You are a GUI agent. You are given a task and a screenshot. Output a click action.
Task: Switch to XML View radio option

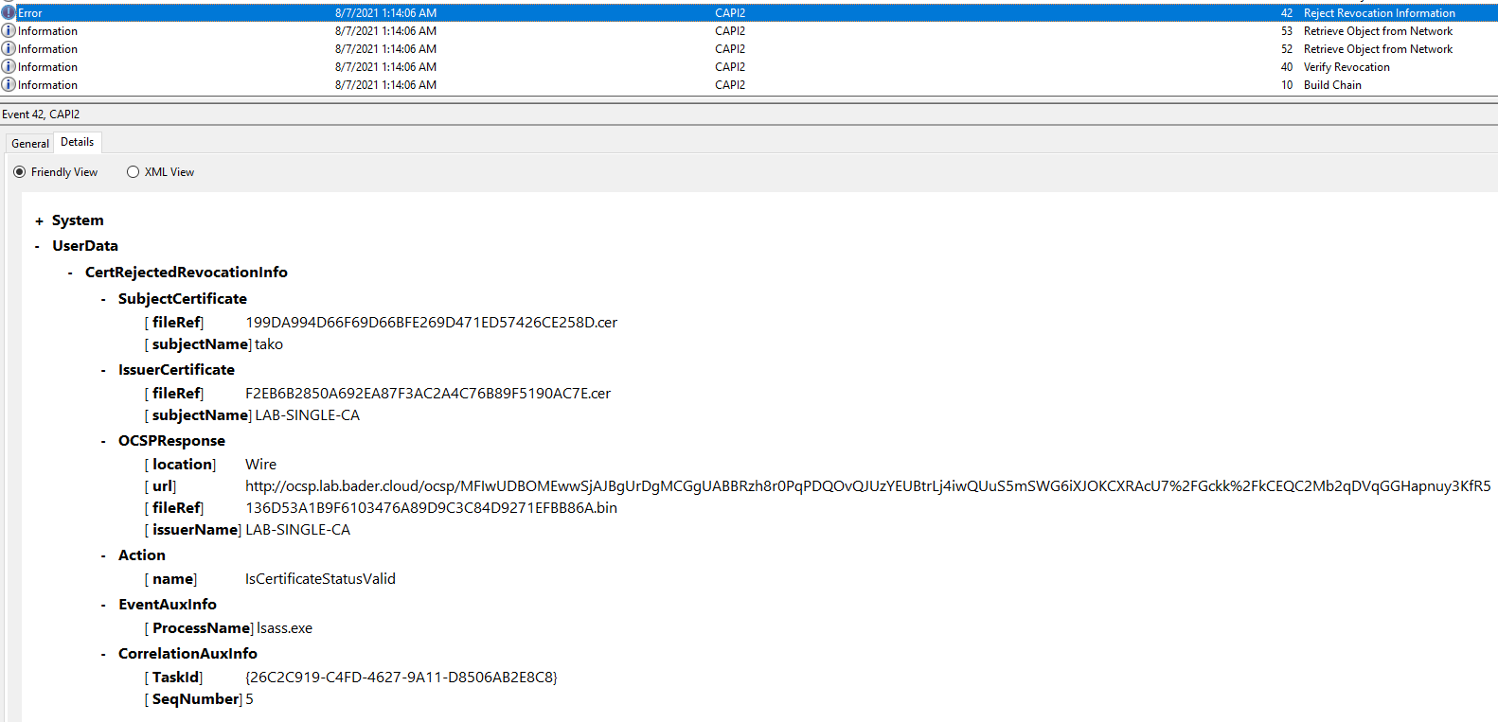pyautogui.click(x=134, y=172)
